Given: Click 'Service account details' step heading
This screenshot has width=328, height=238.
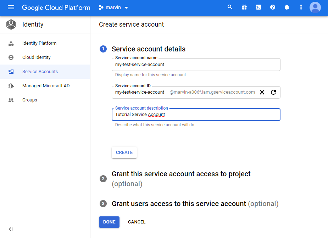Looking at the screenshot, I should click(149, 49).
